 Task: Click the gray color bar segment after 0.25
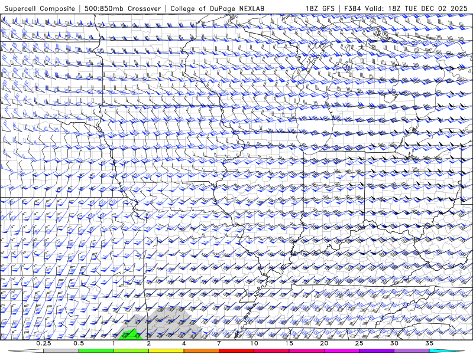click(x=61, y=351)
